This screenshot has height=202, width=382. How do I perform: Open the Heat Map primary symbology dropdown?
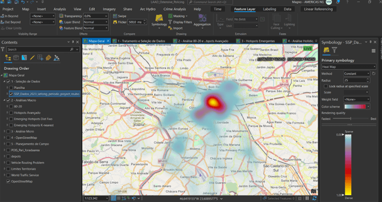[x=349, y=67]
